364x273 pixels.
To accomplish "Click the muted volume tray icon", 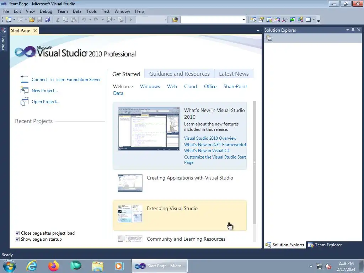I will click(328, 267).
